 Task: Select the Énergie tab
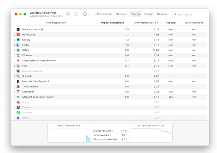point(136,14)
